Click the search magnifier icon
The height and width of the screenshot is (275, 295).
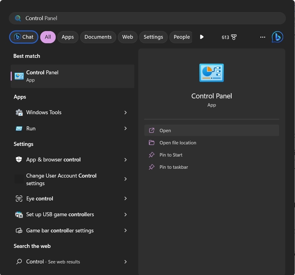coord(18,18)
